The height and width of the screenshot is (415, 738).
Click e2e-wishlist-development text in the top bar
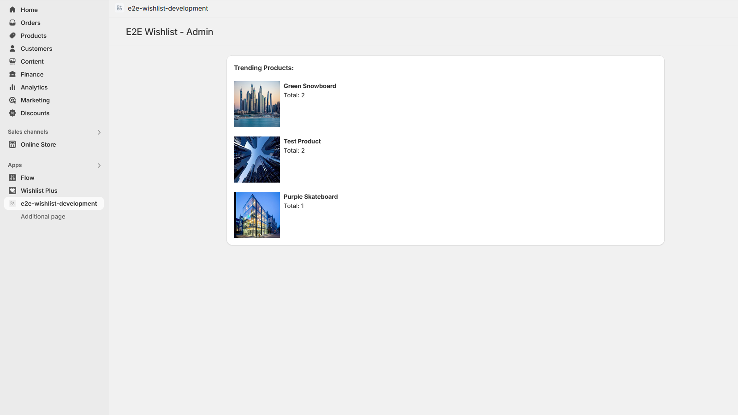[168, 8]
